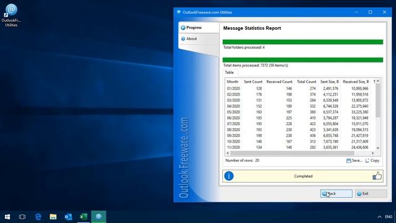Click the Total items processed: 7372 text

(x=256, y=65)
